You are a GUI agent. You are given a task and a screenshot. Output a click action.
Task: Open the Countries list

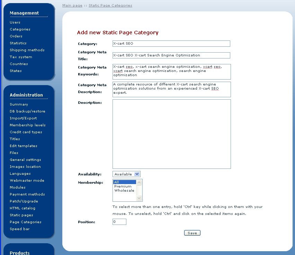[x=19, y=64]
